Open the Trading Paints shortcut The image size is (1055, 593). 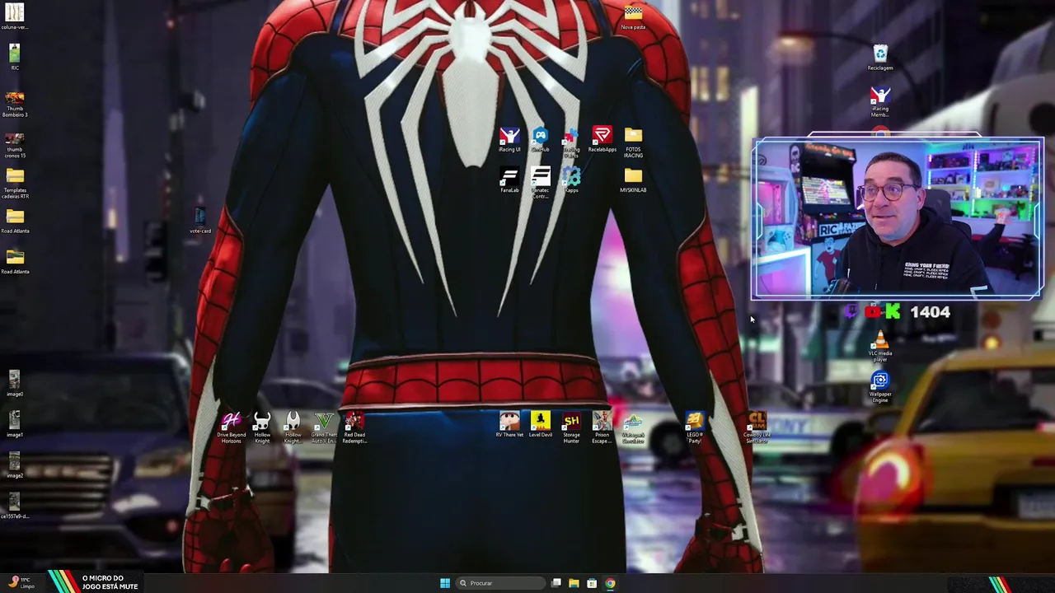[571, 142]
